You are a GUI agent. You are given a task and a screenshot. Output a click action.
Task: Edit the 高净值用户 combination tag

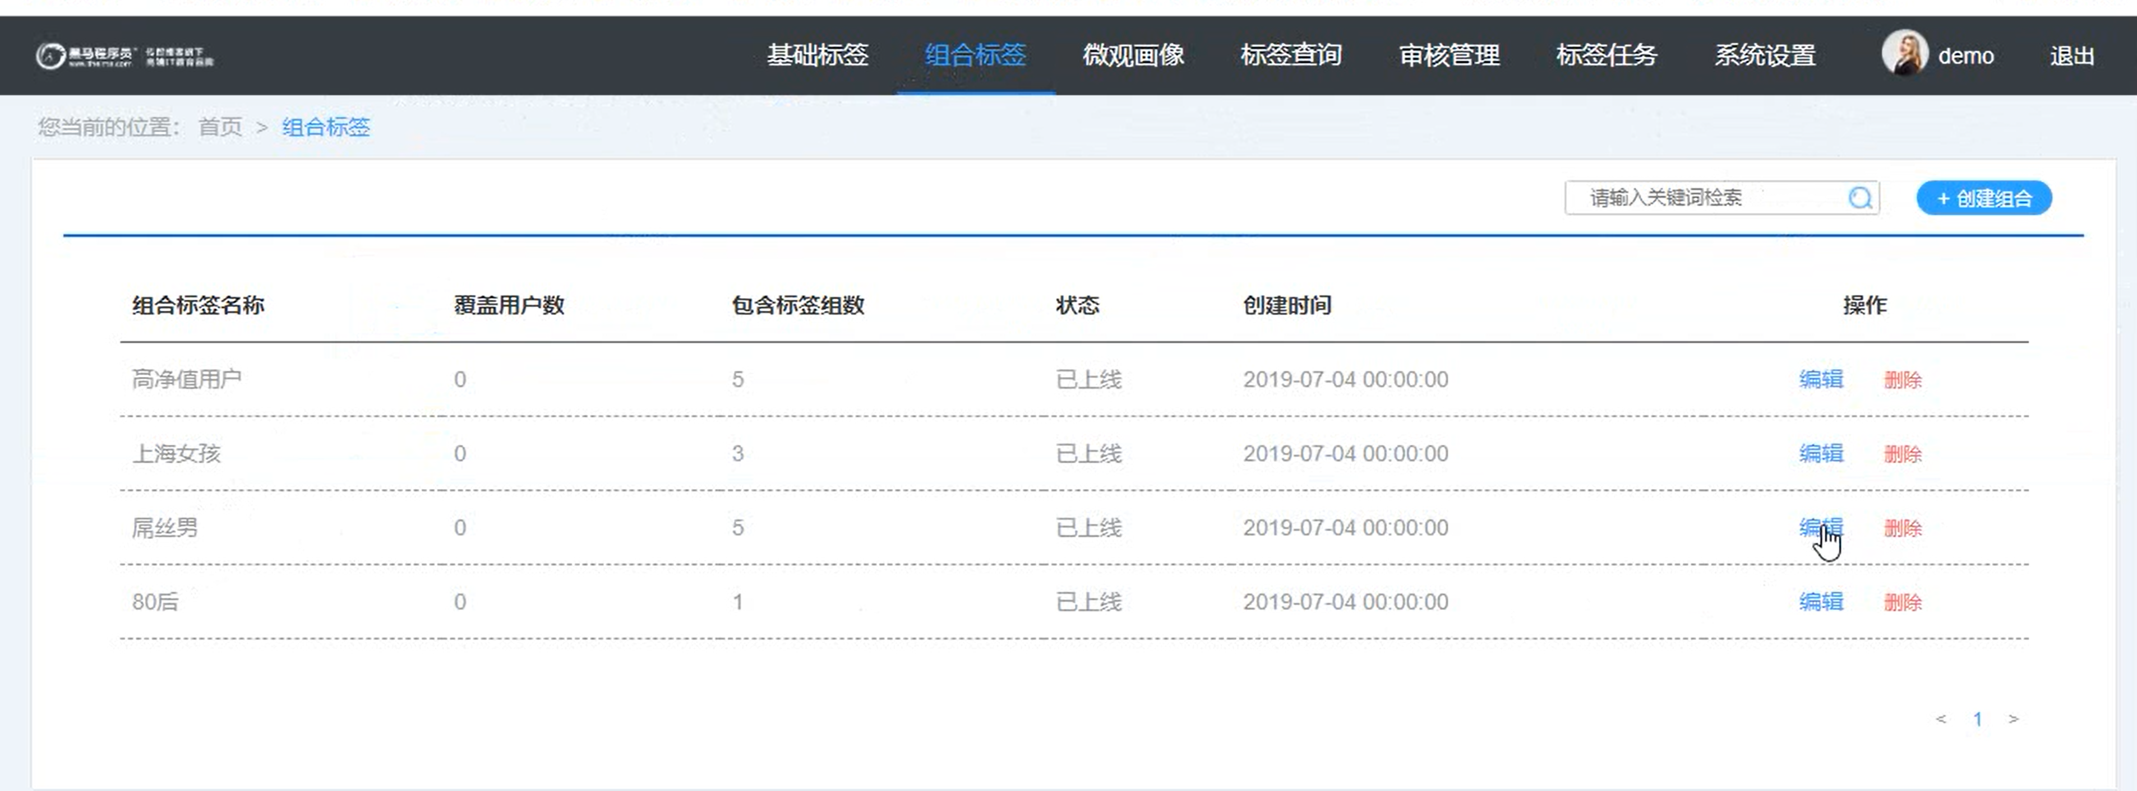coord(1821,380)
